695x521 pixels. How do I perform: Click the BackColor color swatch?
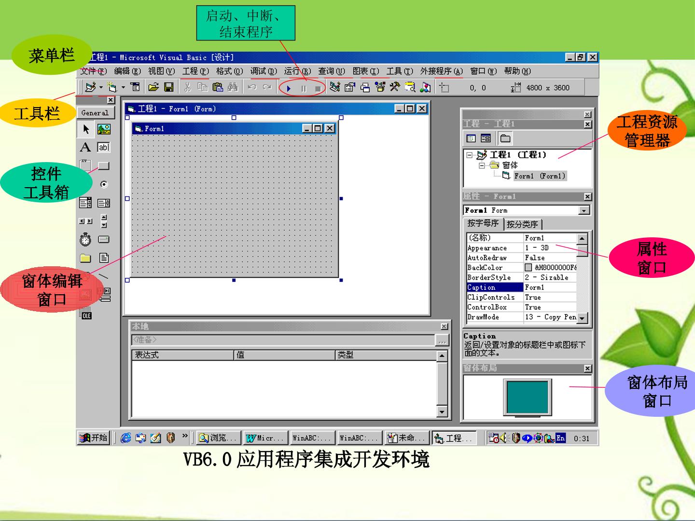(x=528, y=268)
